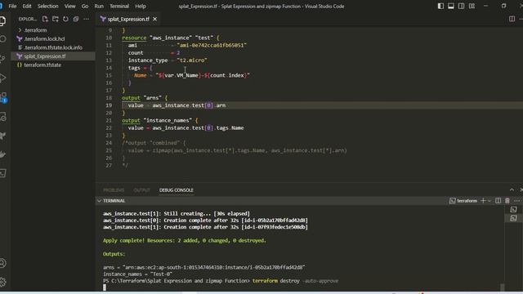523x294 pixels.
Task: Toggle the bottom panel layout button
Action: pyautogui.click(x=451, y=6)
